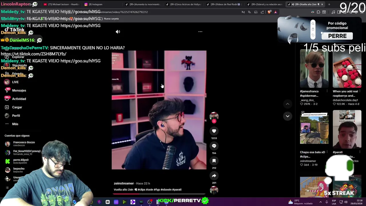
Task: Open options dots for #jamesfranco video
Action: click(x=327, y=91)
